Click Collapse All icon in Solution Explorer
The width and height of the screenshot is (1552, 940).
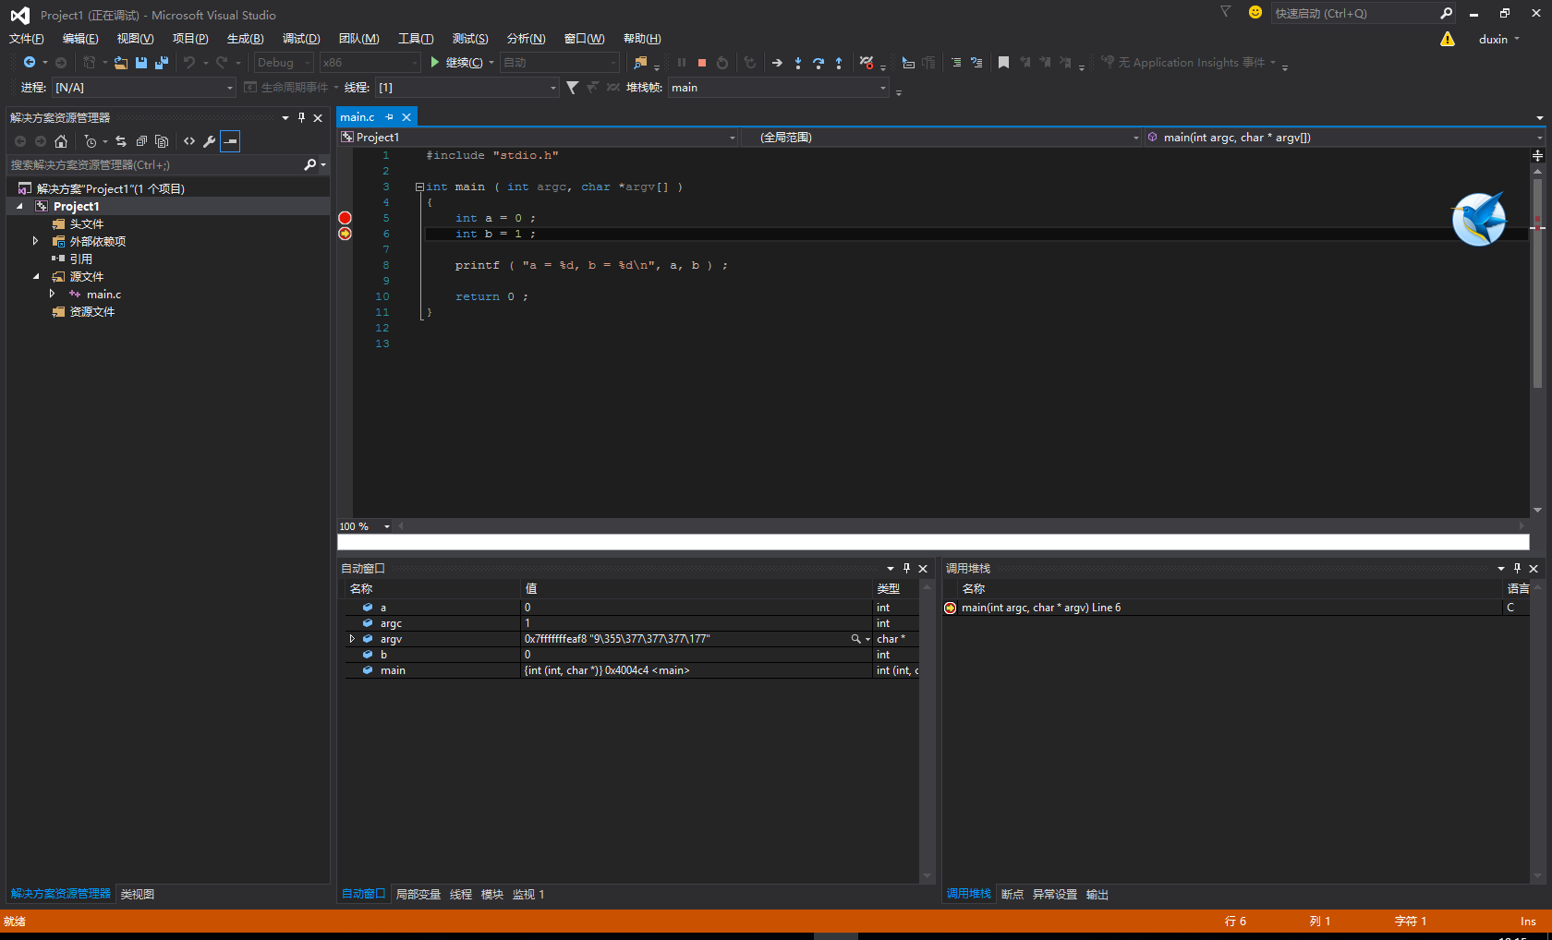pos(141,141)
